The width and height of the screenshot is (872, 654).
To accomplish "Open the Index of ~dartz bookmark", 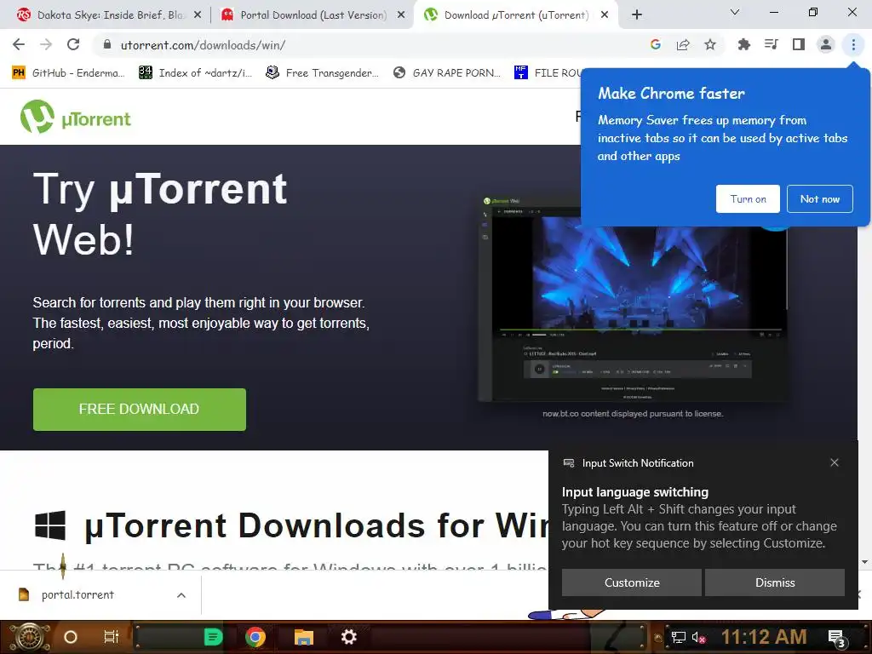I will point(196,73).
